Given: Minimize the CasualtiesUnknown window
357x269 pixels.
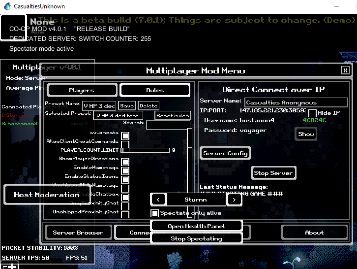Looking at the screenshot, I should 337,6.
